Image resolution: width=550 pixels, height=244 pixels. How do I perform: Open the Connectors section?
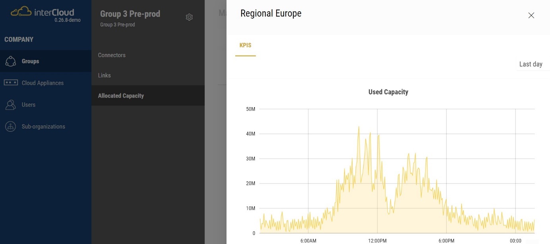click(112, 55)
